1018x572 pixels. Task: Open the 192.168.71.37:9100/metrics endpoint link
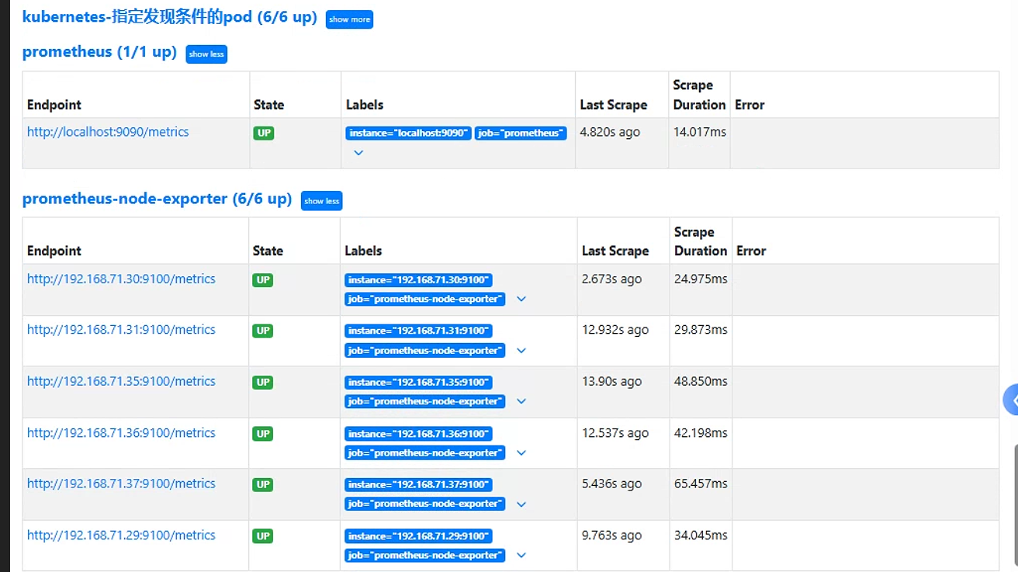point(121,484)
